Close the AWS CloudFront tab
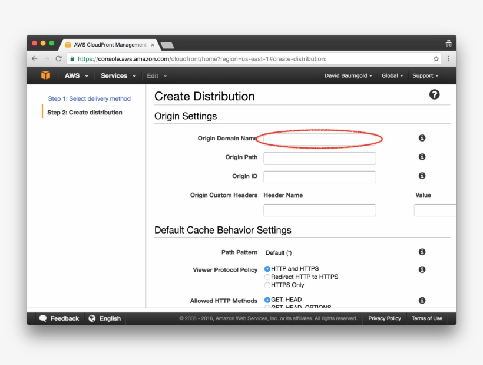The height and width of the screenshot is (365, 483). click(153, 45)
